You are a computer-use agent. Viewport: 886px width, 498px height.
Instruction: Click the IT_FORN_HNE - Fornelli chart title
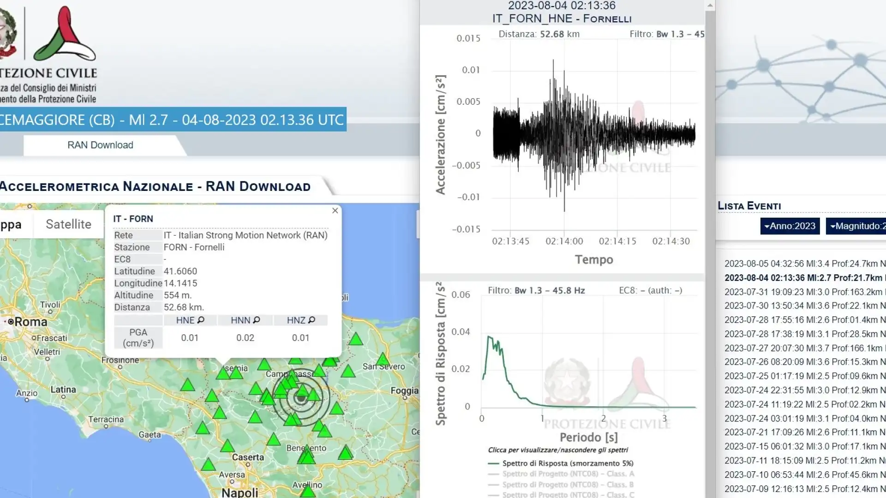pyautogui.click(x=562, y=19)
